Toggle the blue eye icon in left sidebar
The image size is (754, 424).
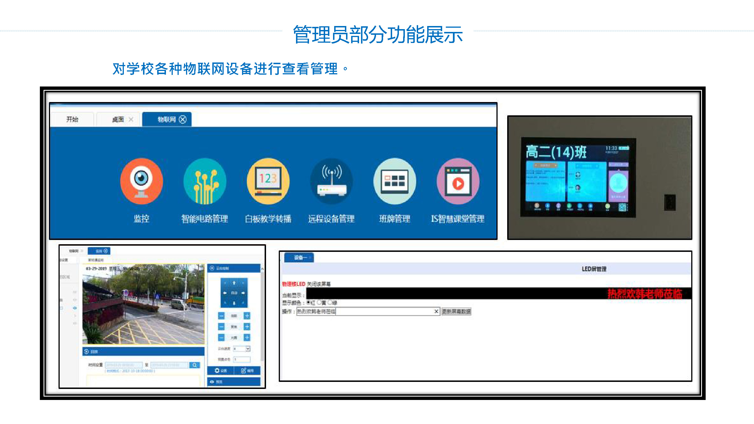click(75, 308)
